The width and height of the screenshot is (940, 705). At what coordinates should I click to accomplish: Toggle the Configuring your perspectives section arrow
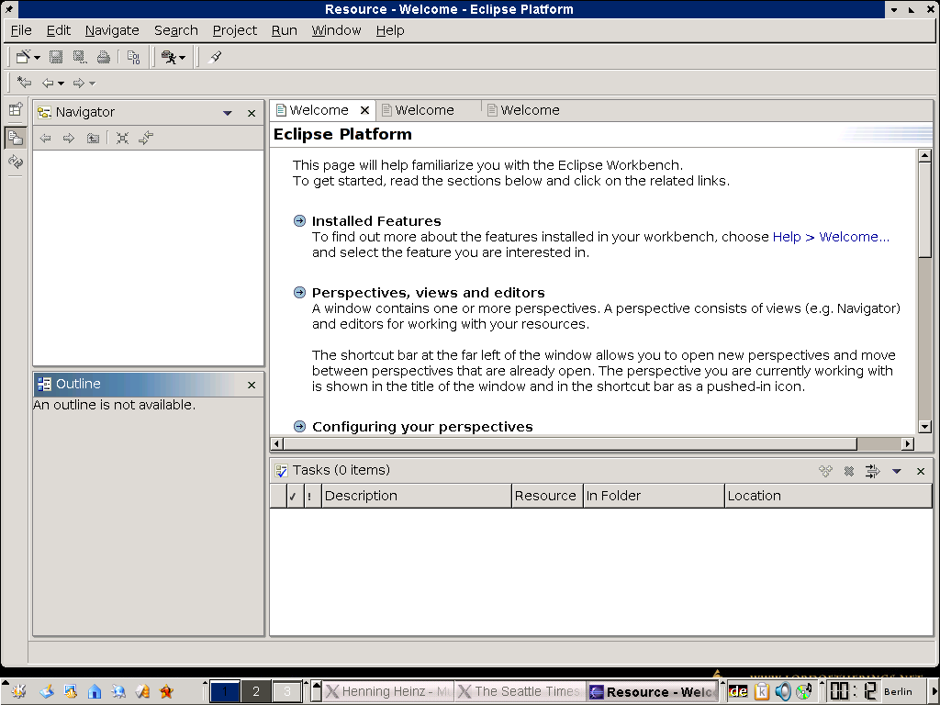point(300,426)
